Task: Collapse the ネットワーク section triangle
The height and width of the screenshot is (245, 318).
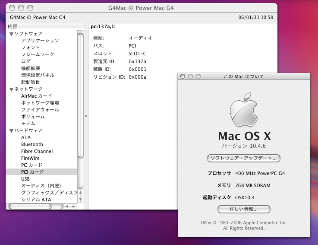Action: pos(12,89)
